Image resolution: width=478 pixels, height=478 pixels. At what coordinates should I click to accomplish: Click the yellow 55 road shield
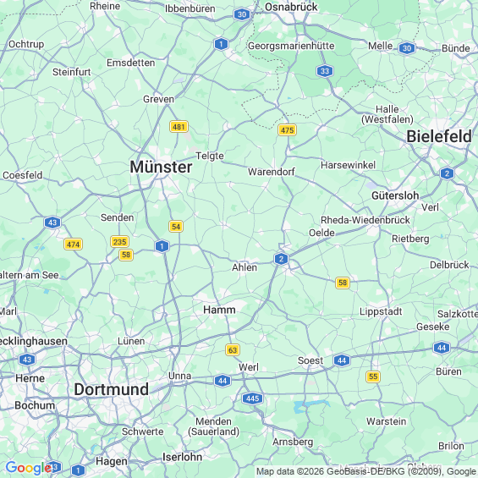click(373, 376)
